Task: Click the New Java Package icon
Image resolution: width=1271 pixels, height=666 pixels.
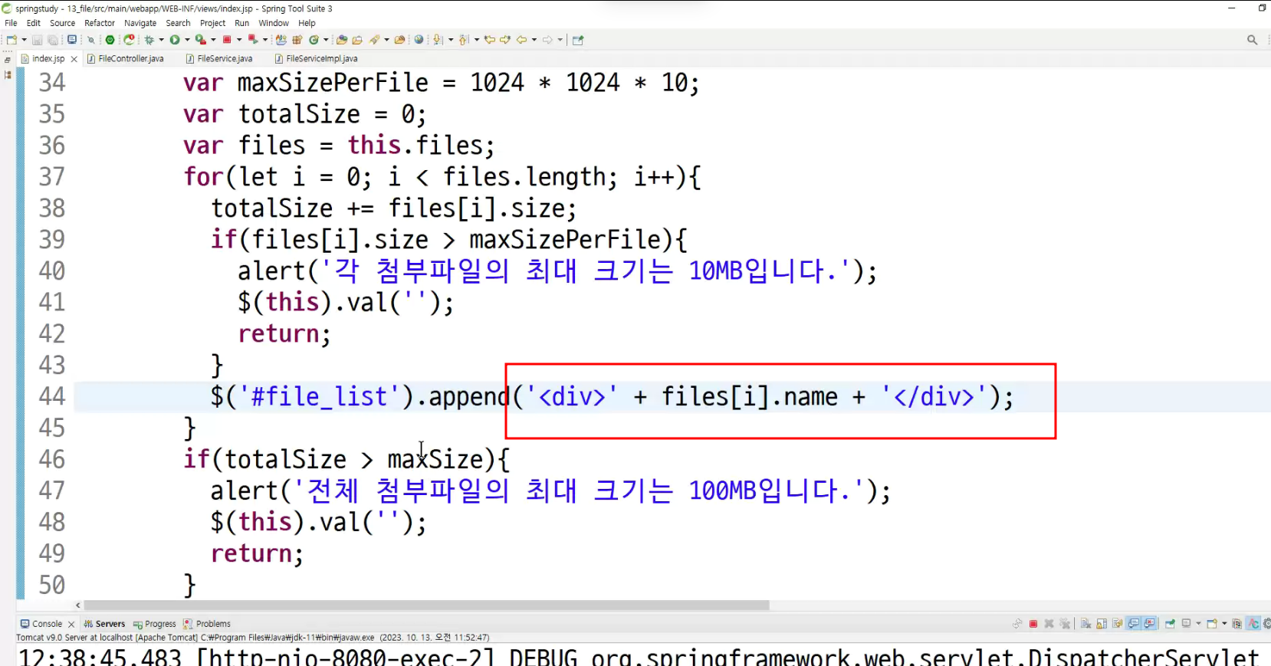Action: click(x=297, y=40)
